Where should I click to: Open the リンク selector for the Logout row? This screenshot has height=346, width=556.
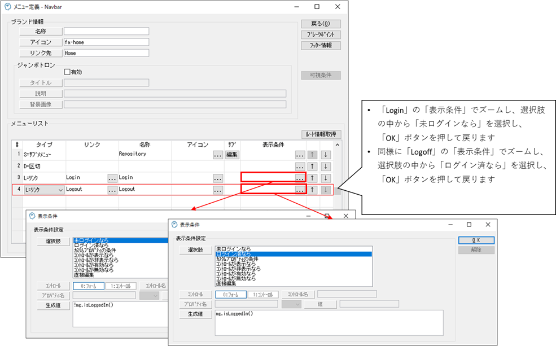[112, 190]
